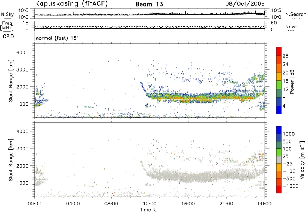
Task: Click the left '10^5' noise axis tick
Action: coord(23,11)
